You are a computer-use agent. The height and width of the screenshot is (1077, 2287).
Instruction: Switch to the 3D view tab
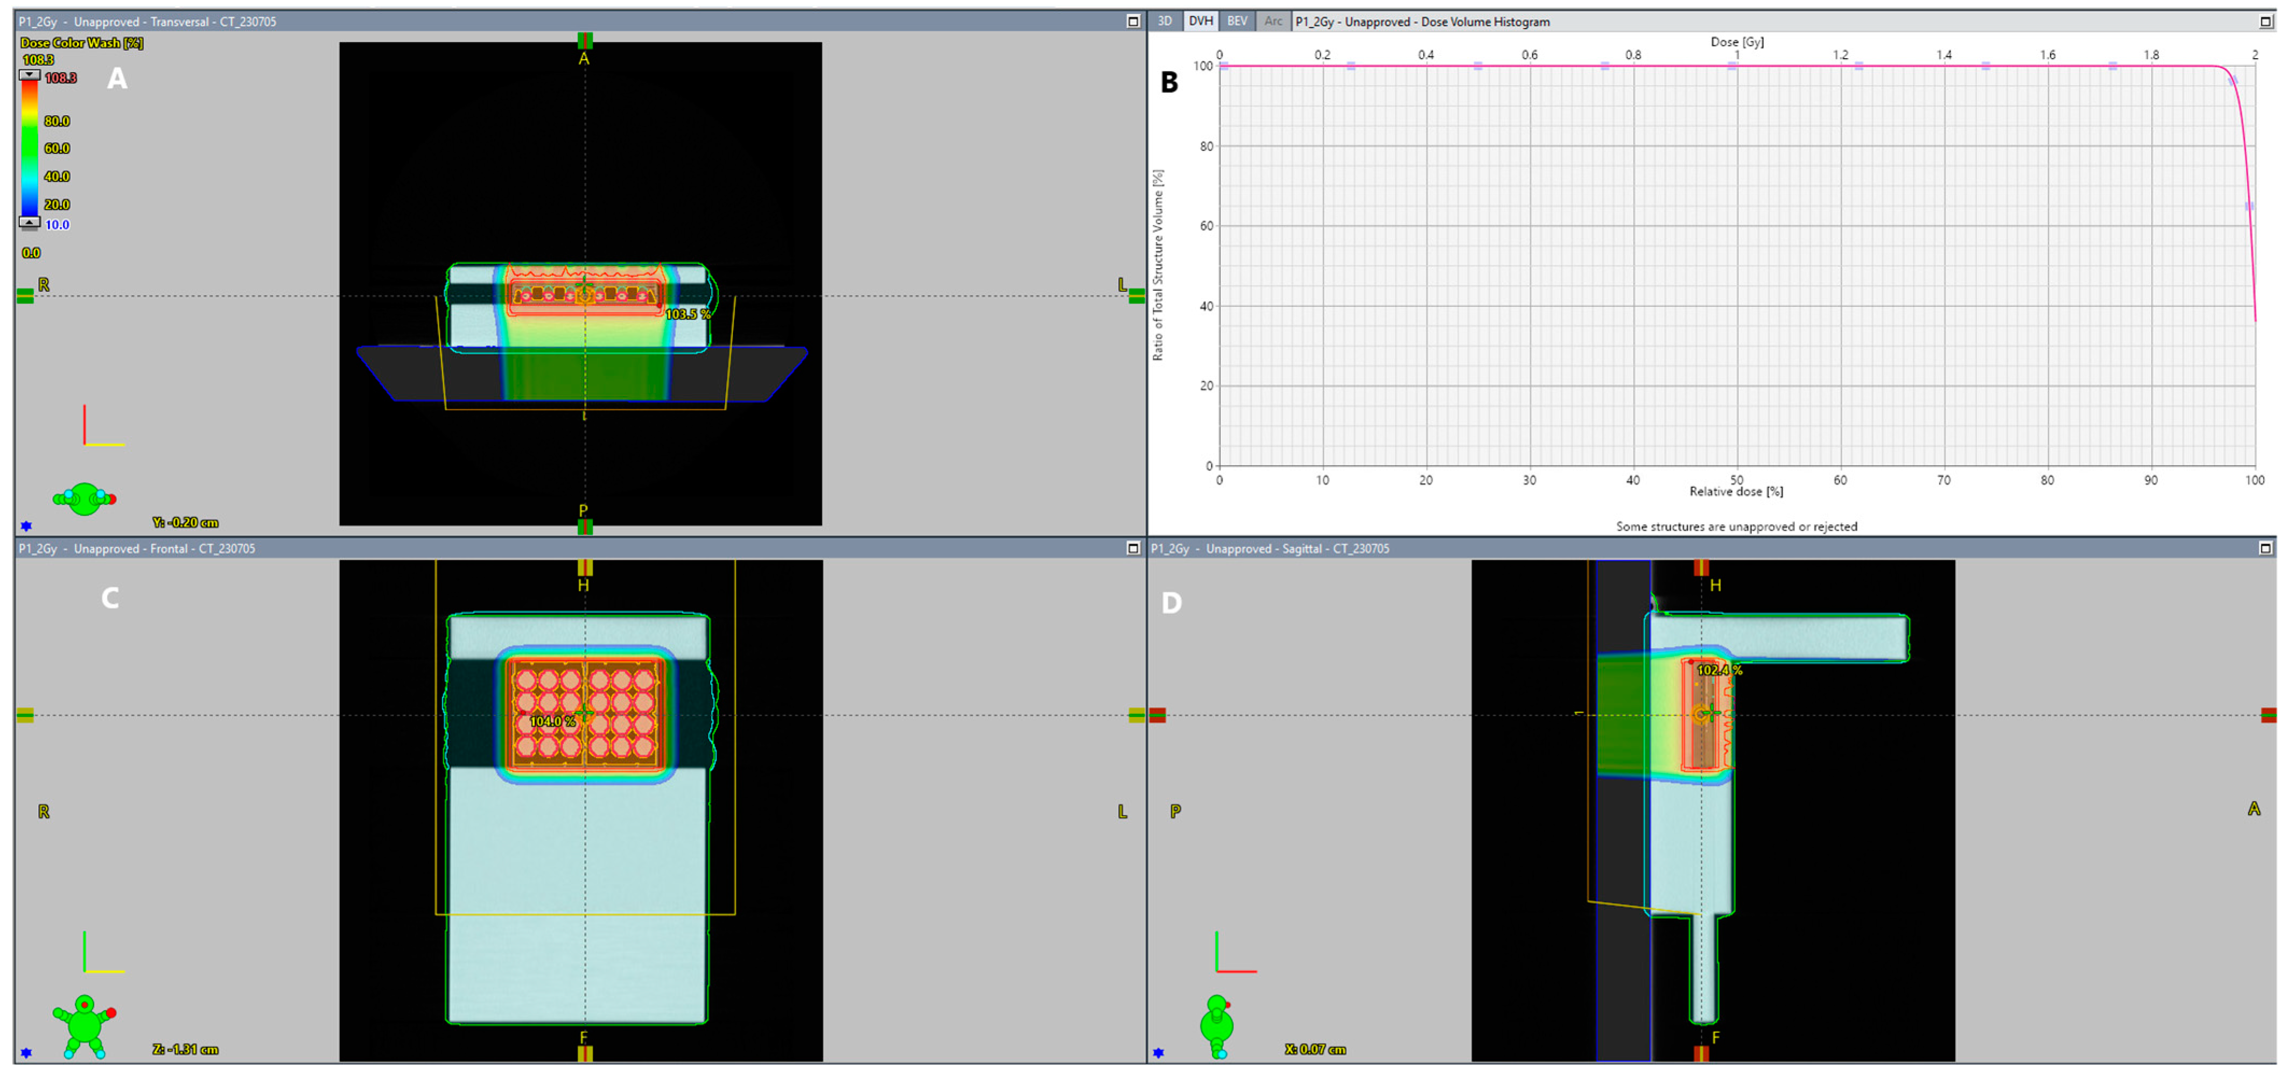click(1165, 22)
